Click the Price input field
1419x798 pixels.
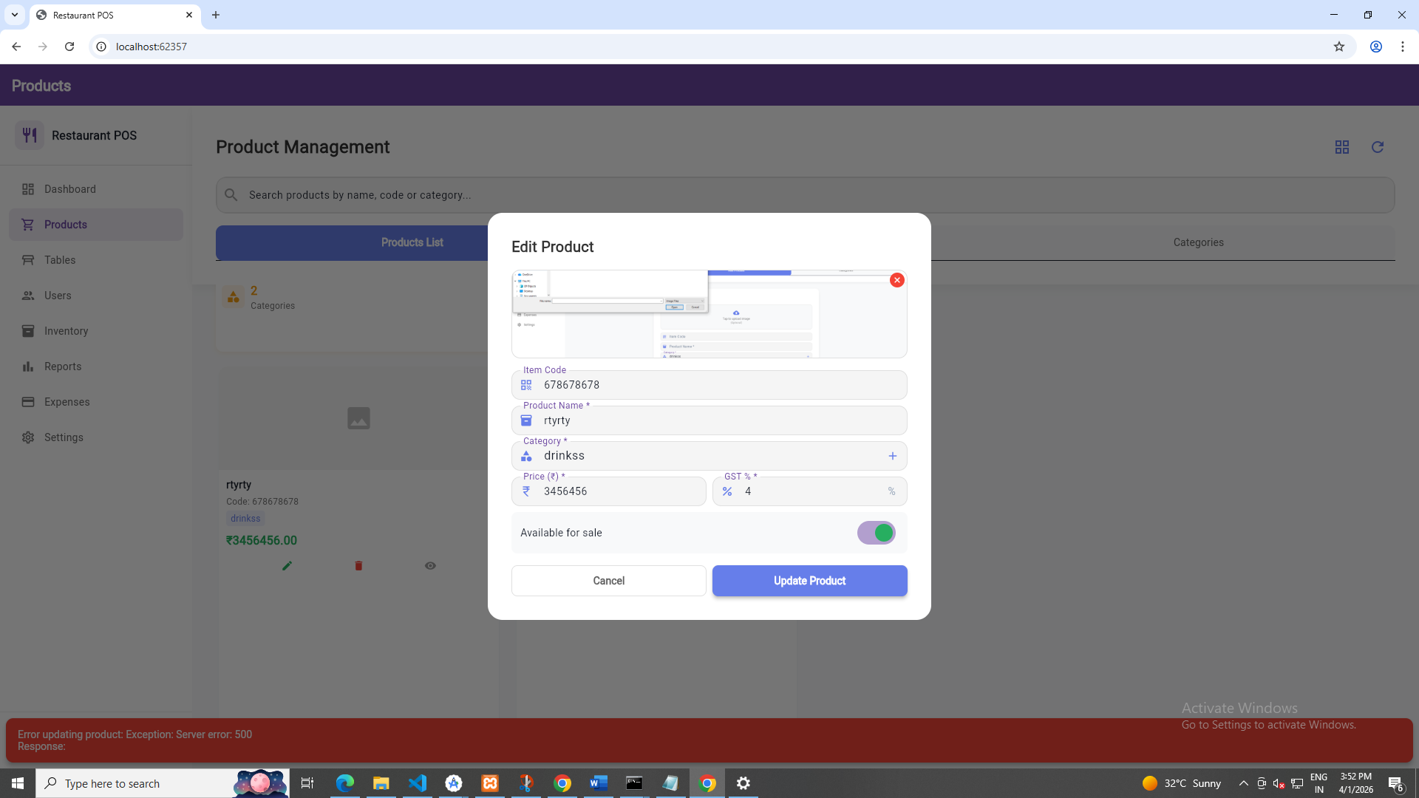click(619, 491)
